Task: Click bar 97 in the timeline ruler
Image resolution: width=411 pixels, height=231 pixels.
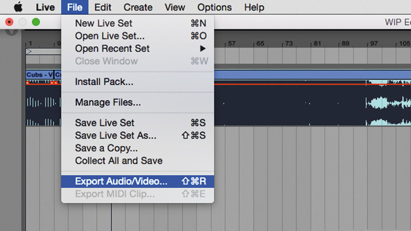Action: tap(372, 43)
